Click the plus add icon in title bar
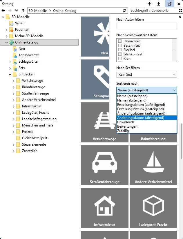The image size is (183, 239). click(x=149, y=4)
